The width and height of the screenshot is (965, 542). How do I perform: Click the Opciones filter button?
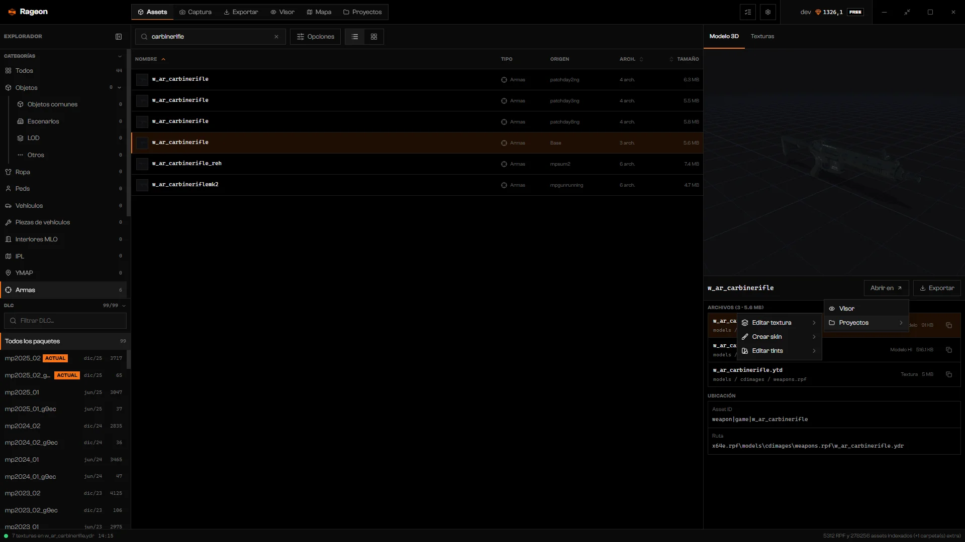(x=316, y=37)
